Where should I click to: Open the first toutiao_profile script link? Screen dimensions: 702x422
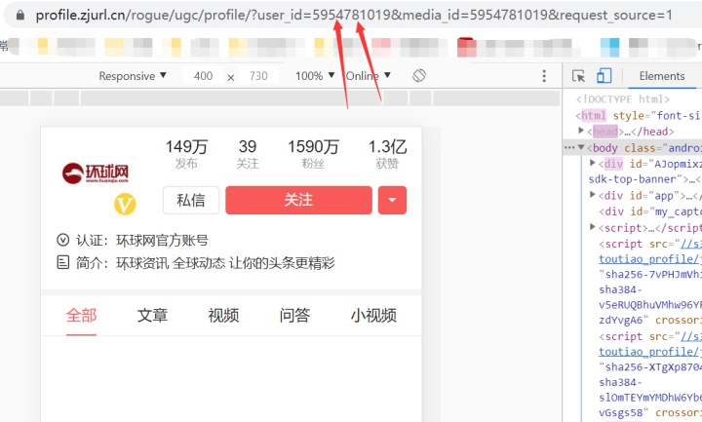[x=650, y=259]
